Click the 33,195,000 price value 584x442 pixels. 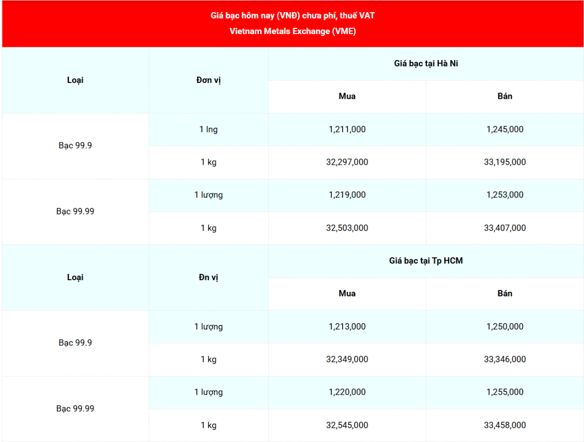tap(505, 162)
